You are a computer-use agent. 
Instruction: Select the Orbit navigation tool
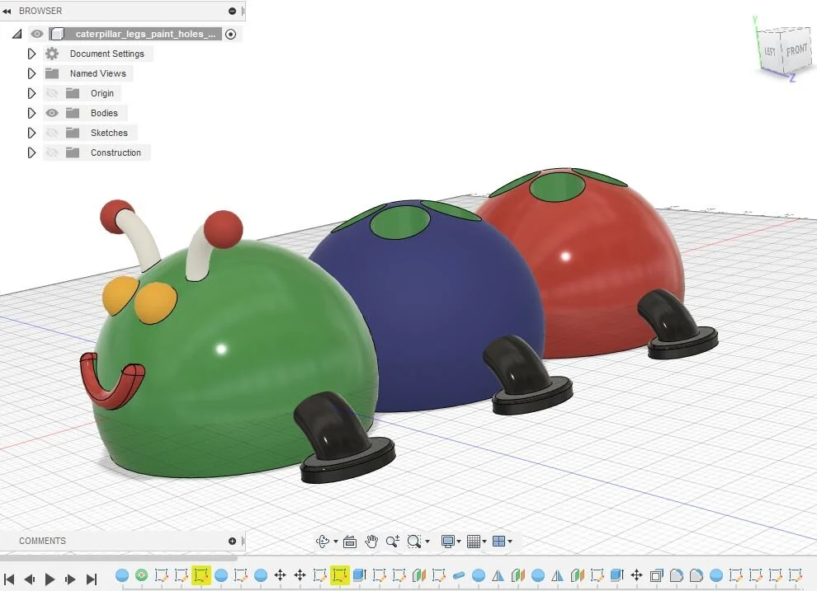click(323, 542)
